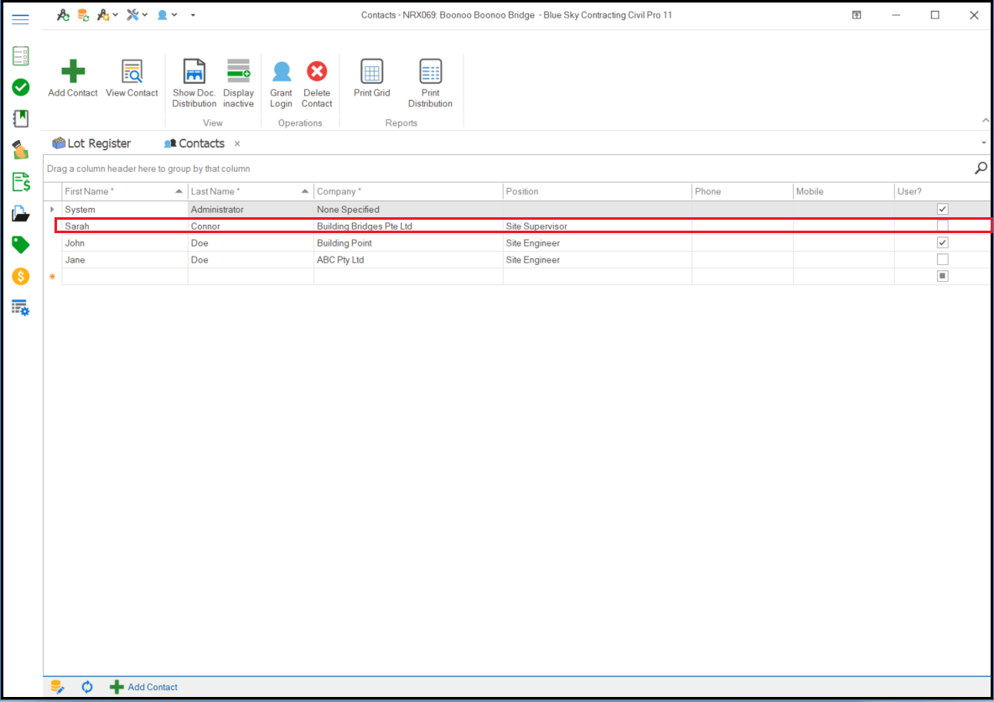Click the Add Contact ribbon icon
Viewport: 994px width, 702px height.
(73, 72)
